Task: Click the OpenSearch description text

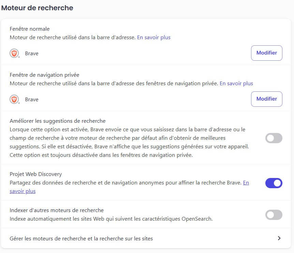Action: click(x=111, y=219)
